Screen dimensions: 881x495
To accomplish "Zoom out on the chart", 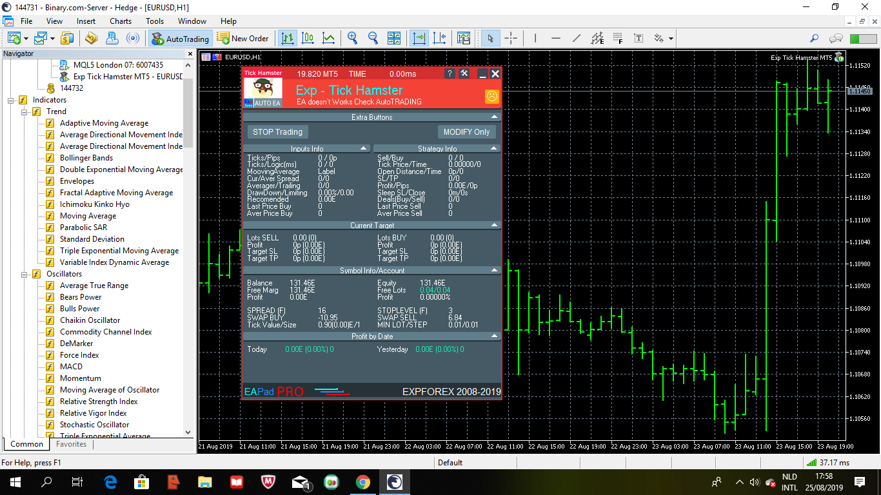I will (373, 39).
